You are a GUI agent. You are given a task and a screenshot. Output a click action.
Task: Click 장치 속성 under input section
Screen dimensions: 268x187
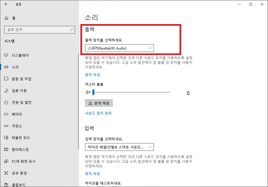coord(92,174)
